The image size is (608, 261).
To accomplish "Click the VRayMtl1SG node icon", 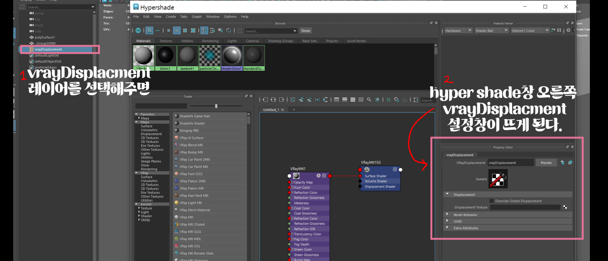I will pyautogui.click(x=366, y=170).
